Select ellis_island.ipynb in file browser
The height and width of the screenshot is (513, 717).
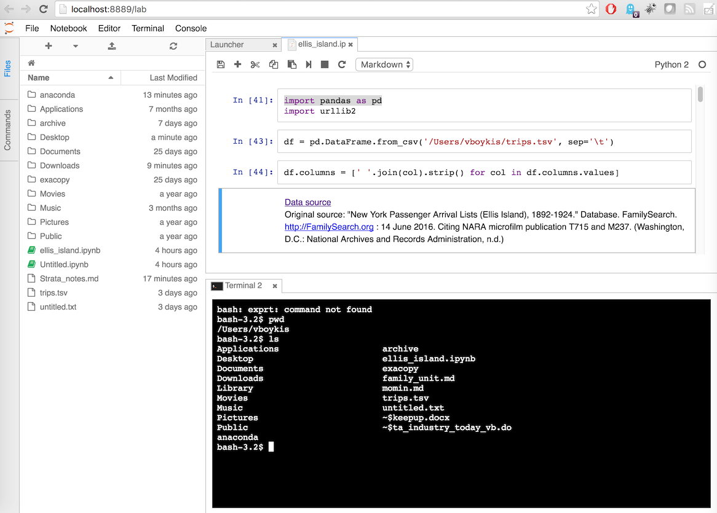(x=113, y=250)
